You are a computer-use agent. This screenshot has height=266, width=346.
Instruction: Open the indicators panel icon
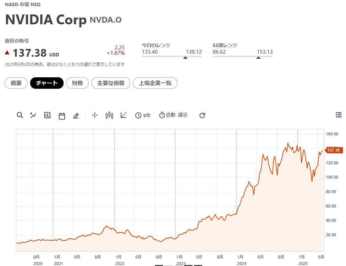point(47,115)
